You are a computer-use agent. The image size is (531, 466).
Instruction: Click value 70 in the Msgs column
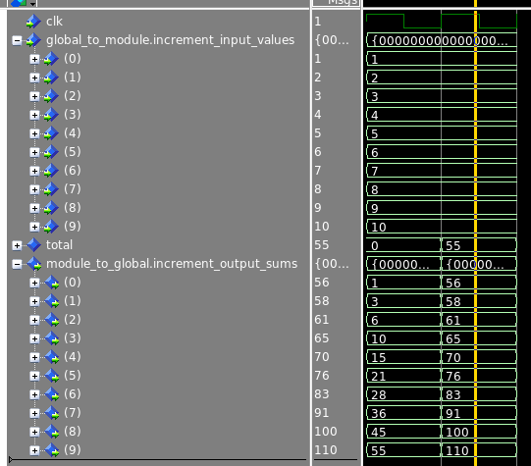click(x=321, y=357)
